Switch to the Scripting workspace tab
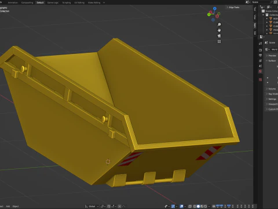This screenshot has height=209, width=278. 67,2
